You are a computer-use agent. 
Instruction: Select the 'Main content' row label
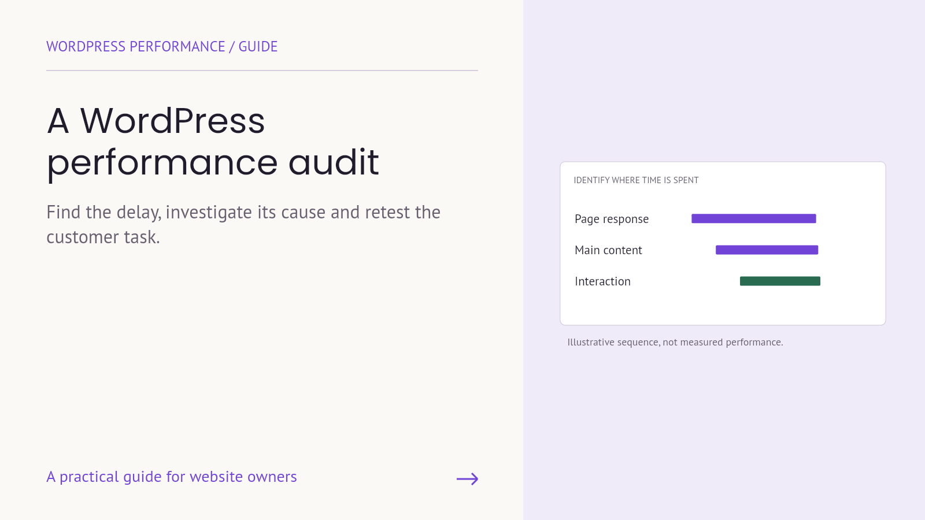click(608, 250)
